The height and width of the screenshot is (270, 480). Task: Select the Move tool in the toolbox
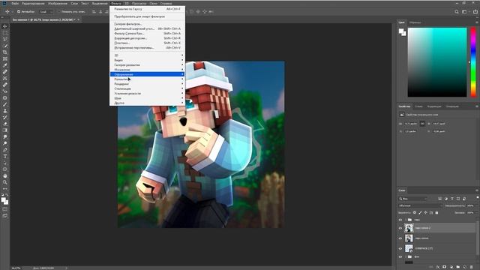click(5, 26)
